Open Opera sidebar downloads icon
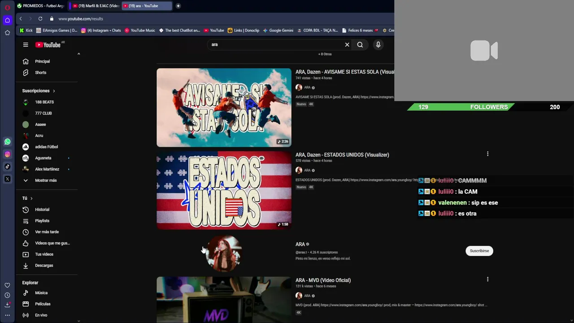Image resolution: width=574 pixels, height=323 pixels. coord(7,305)
